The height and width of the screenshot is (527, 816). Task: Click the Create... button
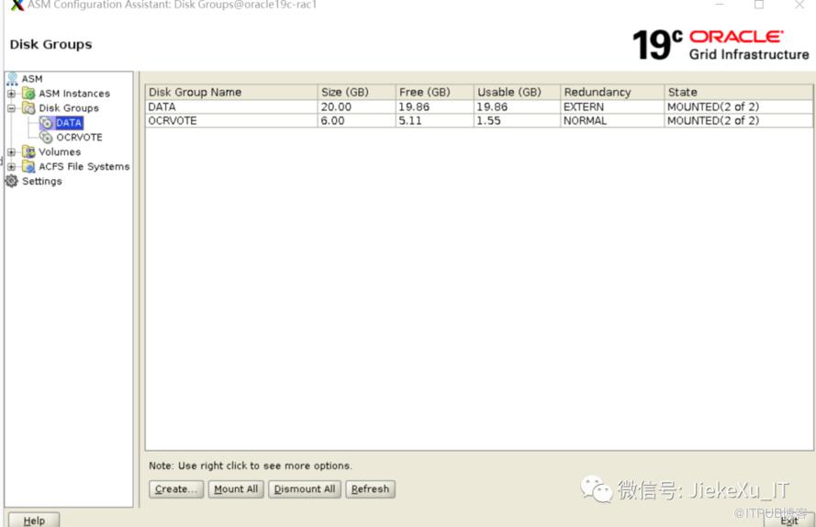coord(176,489)
